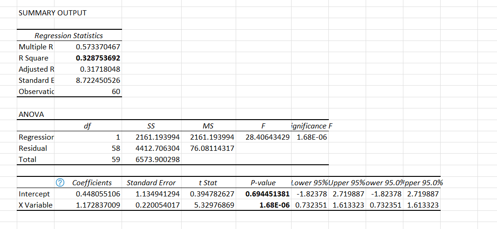Select the Regression Statistics header cell

tap(69, 35)
